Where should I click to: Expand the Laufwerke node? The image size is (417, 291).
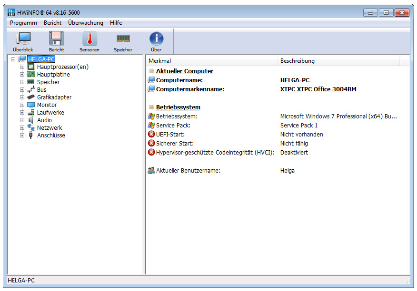(22, 113)
